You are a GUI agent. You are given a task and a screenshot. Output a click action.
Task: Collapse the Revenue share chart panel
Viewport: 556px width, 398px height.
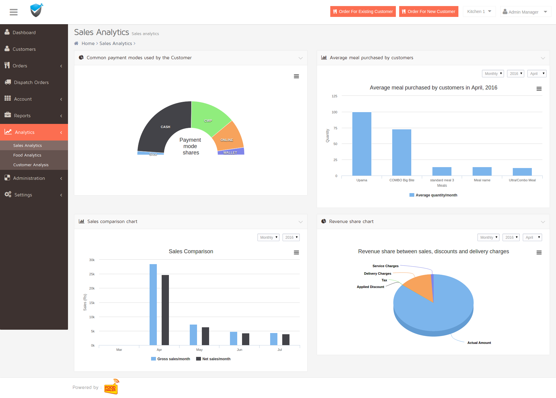543,222
